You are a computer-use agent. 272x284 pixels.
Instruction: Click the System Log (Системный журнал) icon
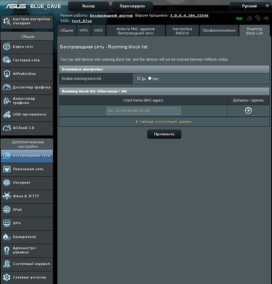click(7, 264)
